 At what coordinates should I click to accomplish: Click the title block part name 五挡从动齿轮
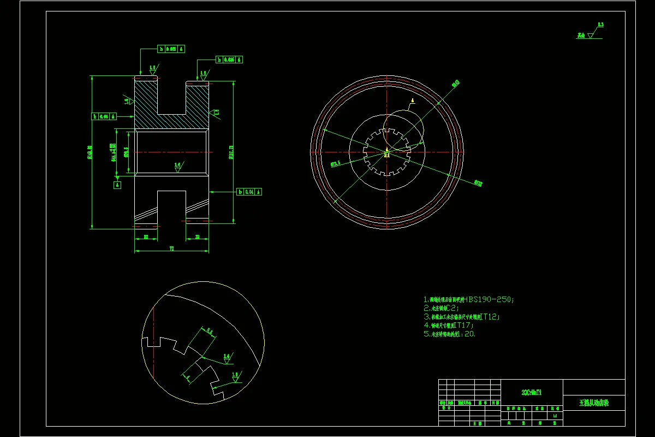point(594,403)
